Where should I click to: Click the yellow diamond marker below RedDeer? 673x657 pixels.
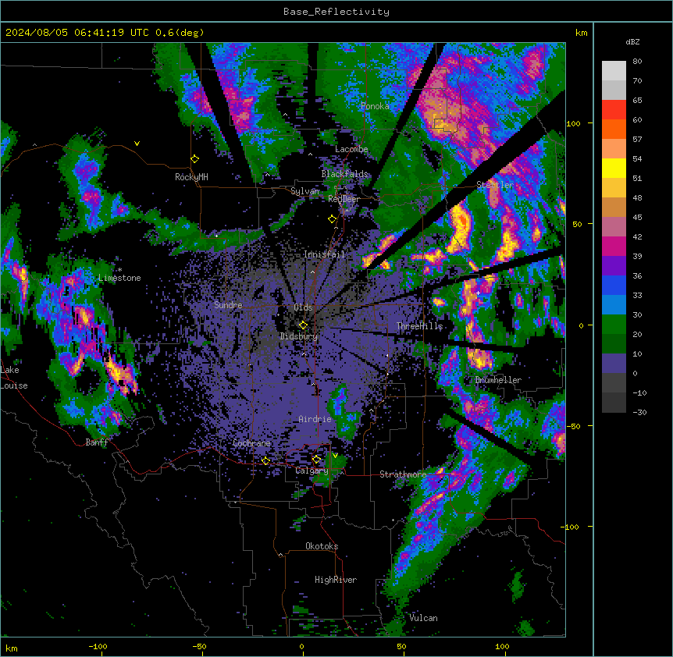(x=332, y=219)
